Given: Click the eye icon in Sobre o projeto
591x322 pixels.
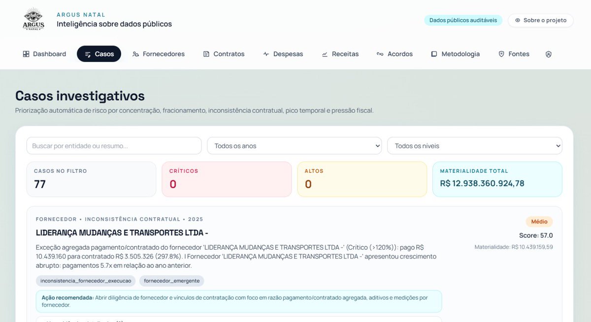Looking at the screenshot, I should (x=518, y=21).
